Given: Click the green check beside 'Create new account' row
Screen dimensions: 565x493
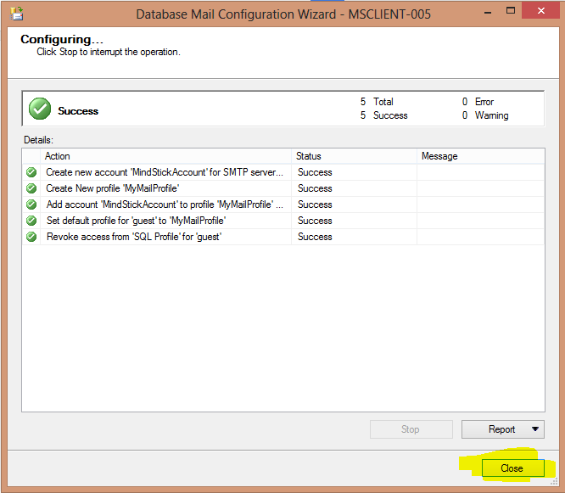Looking at the screenshot, I should pyautogui.click(x=31, y=172).
